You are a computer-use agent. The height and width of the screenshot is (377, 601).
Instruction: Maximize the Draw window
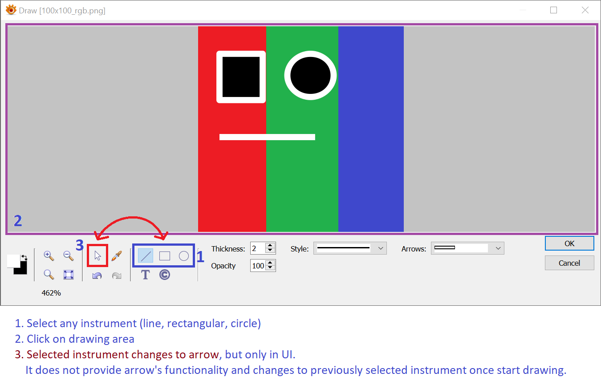554,10
